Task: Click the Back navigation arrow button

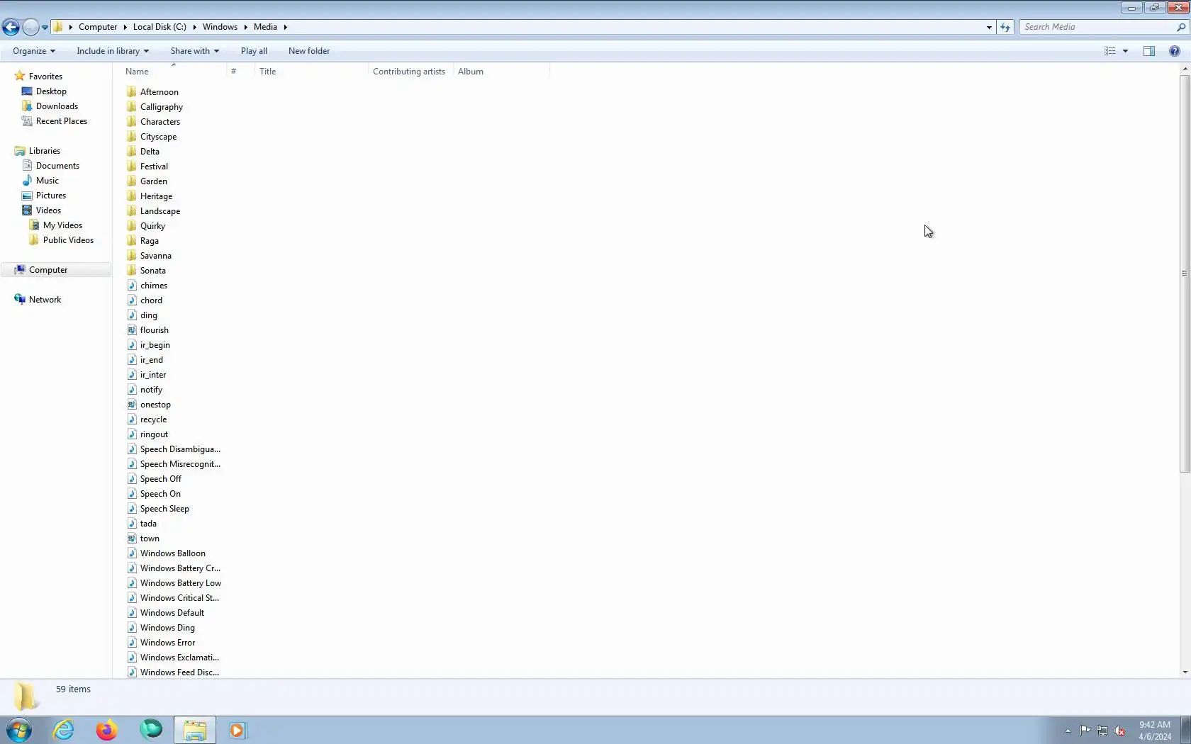Action: pos(11,27)
